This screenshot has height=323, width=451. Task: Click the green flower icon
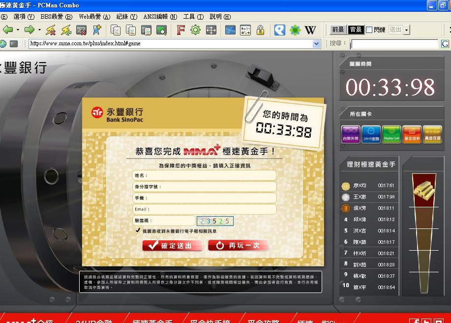[295, 30]
